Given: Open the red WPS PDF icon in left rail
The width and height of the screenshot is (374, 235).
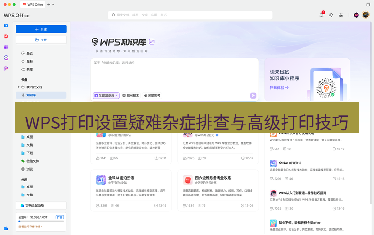Looking at the screenshot, I should 6,36.
